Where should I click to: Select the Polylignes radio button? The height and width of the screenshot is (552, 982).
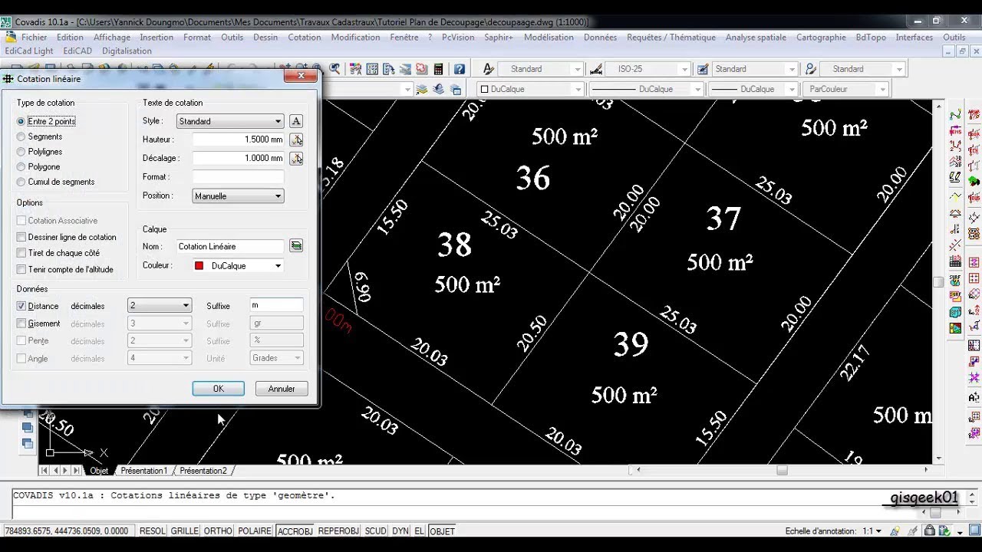(21, 152)
